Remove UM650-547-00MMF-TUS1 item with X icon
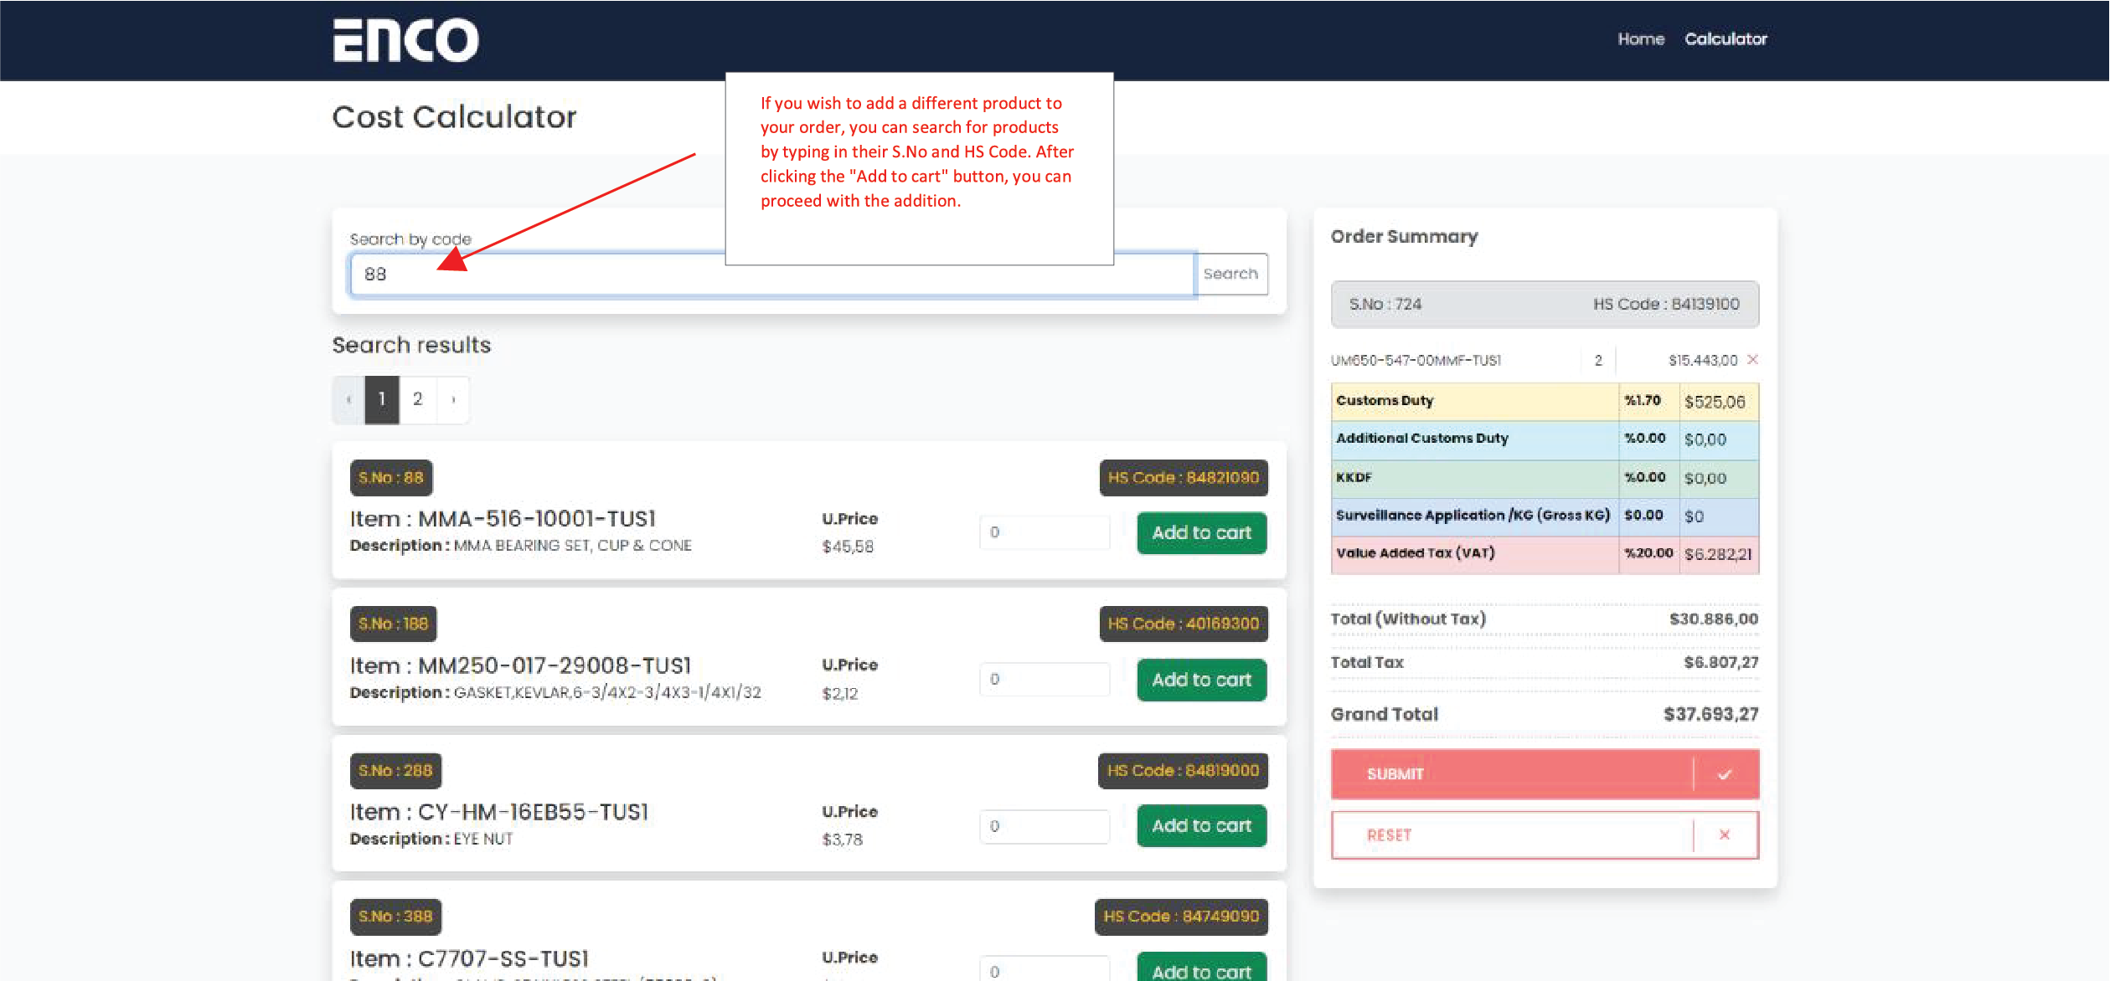Image resolution: width=2110 pixels, height=981 pixels. click(1752, 359)
